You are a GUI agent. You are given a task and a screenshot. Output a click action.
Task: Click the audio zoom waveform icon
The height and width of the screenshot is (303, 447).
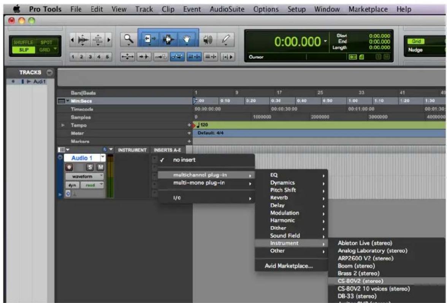click(83, 39)
